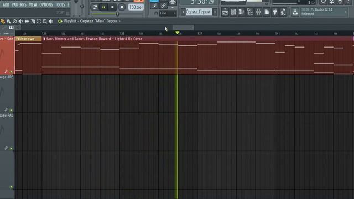The height and width of the screenshot is (199, 354).
Task: Select the Playback speaker tool
Action: [51, 22]
